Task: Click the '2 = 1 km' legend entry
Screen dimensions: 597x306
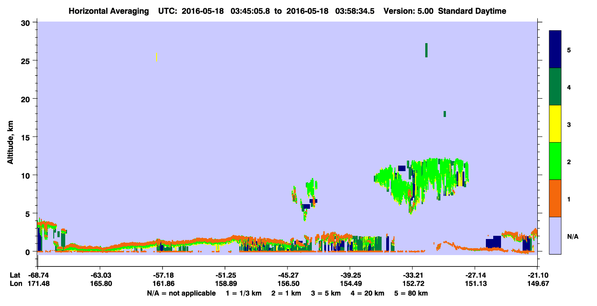Action: click(286, 293)
